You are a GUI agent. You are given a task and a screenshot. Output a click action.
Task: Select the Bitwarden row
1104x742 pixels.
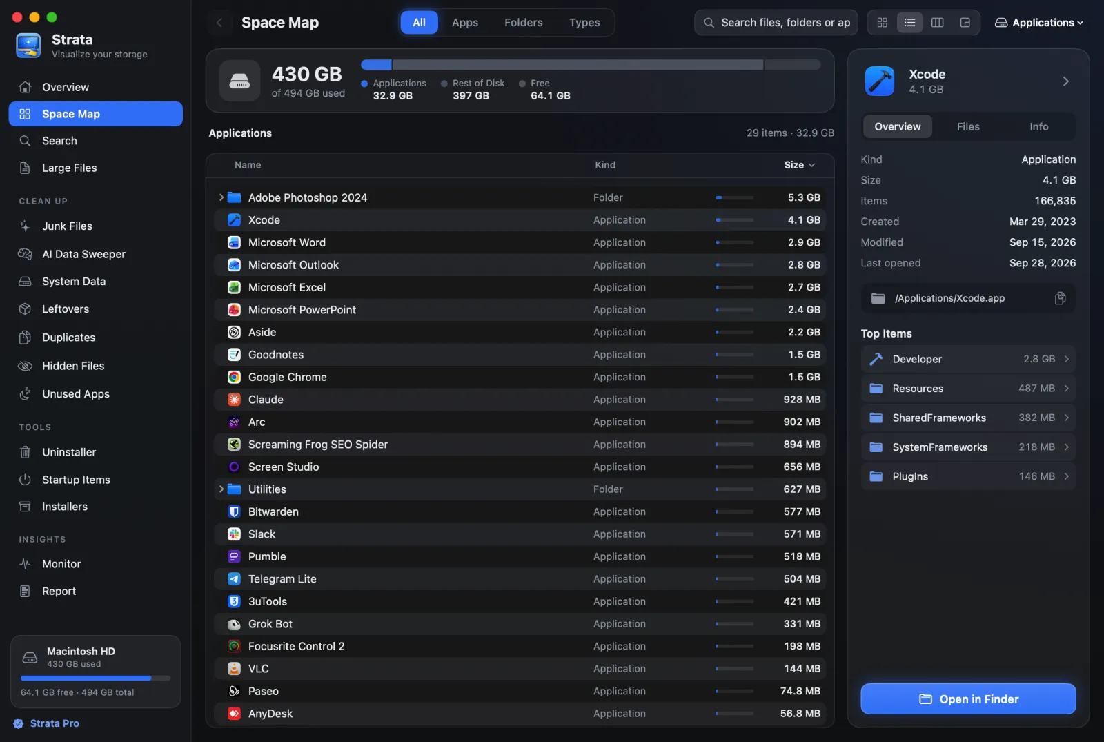(x=520, y=512)
